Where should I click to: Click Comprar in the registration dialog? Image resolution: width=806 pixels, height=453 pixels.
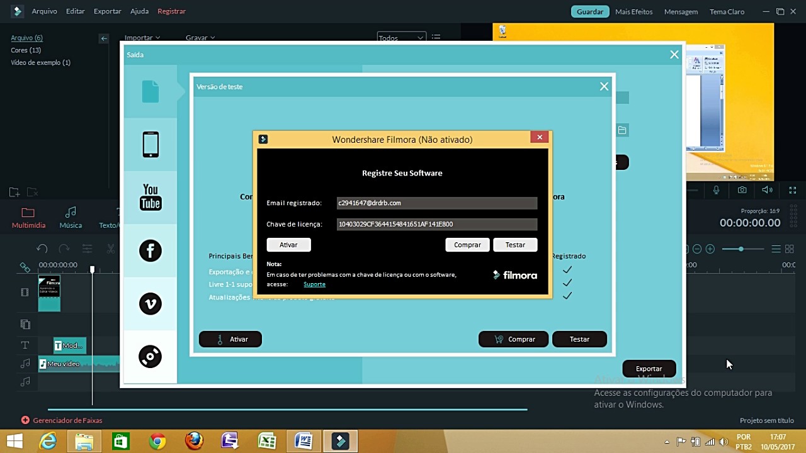467,245
